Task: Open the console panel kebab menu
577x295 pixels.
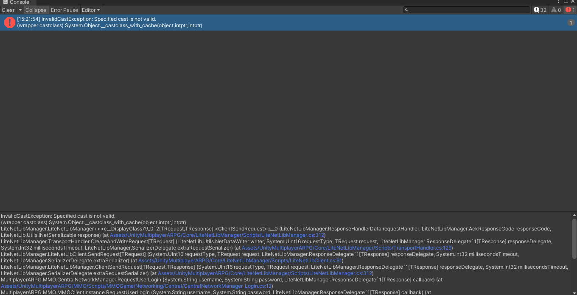Action: [558, 2]
